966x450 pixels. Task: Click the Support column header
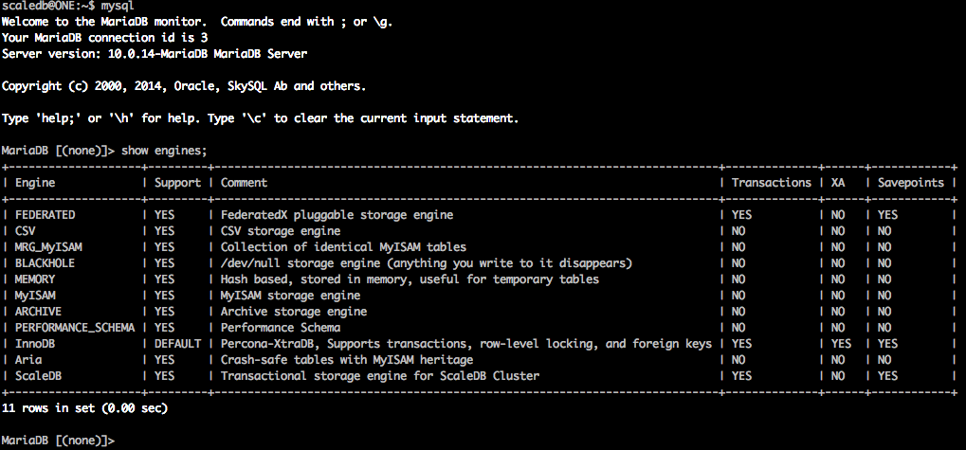177,183
